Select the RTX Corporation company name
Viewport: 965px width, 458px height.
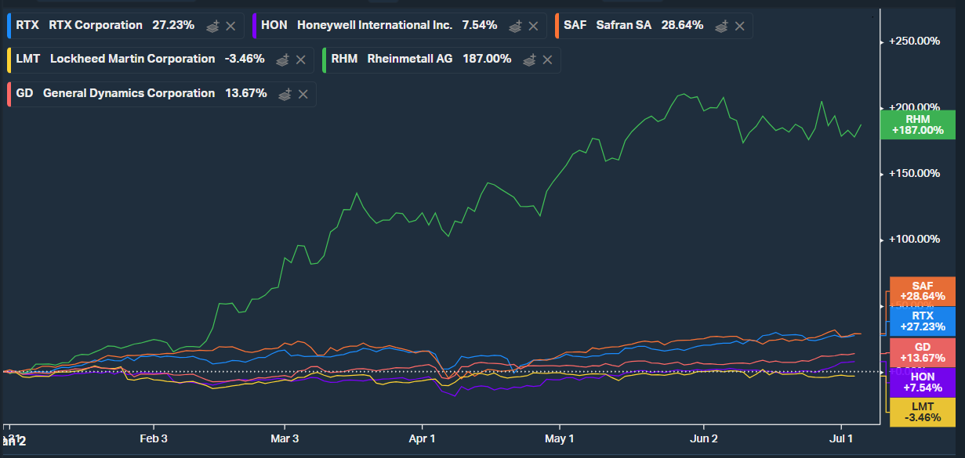94,25
